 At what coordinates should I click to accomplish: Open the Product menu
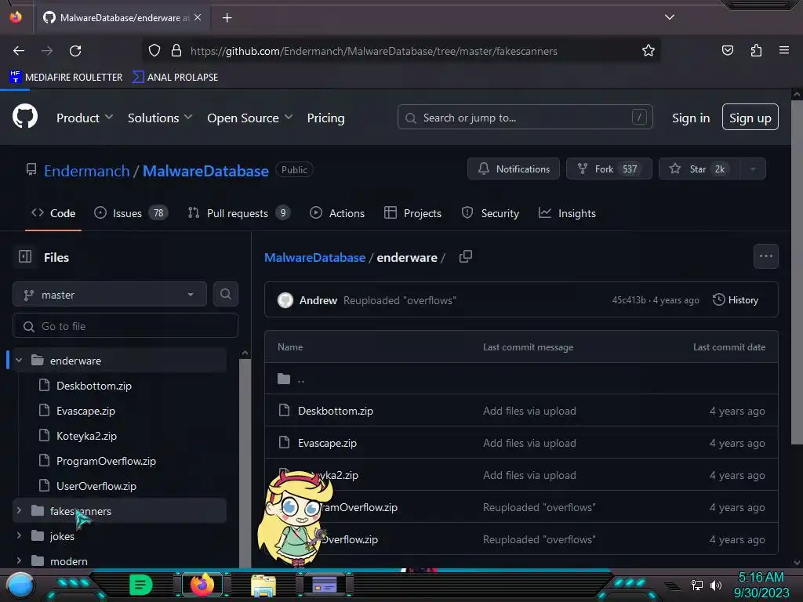(x=85, y=118)
